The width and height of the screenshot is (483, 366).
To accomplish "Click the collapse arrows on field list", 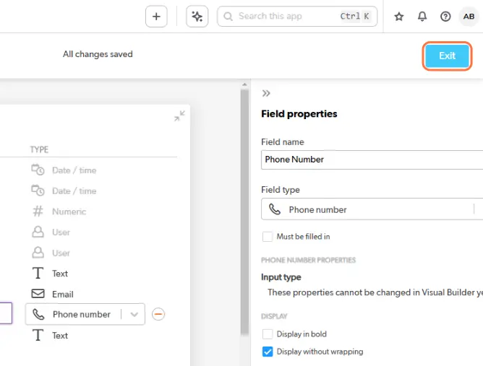I will [x=179, y=116].
